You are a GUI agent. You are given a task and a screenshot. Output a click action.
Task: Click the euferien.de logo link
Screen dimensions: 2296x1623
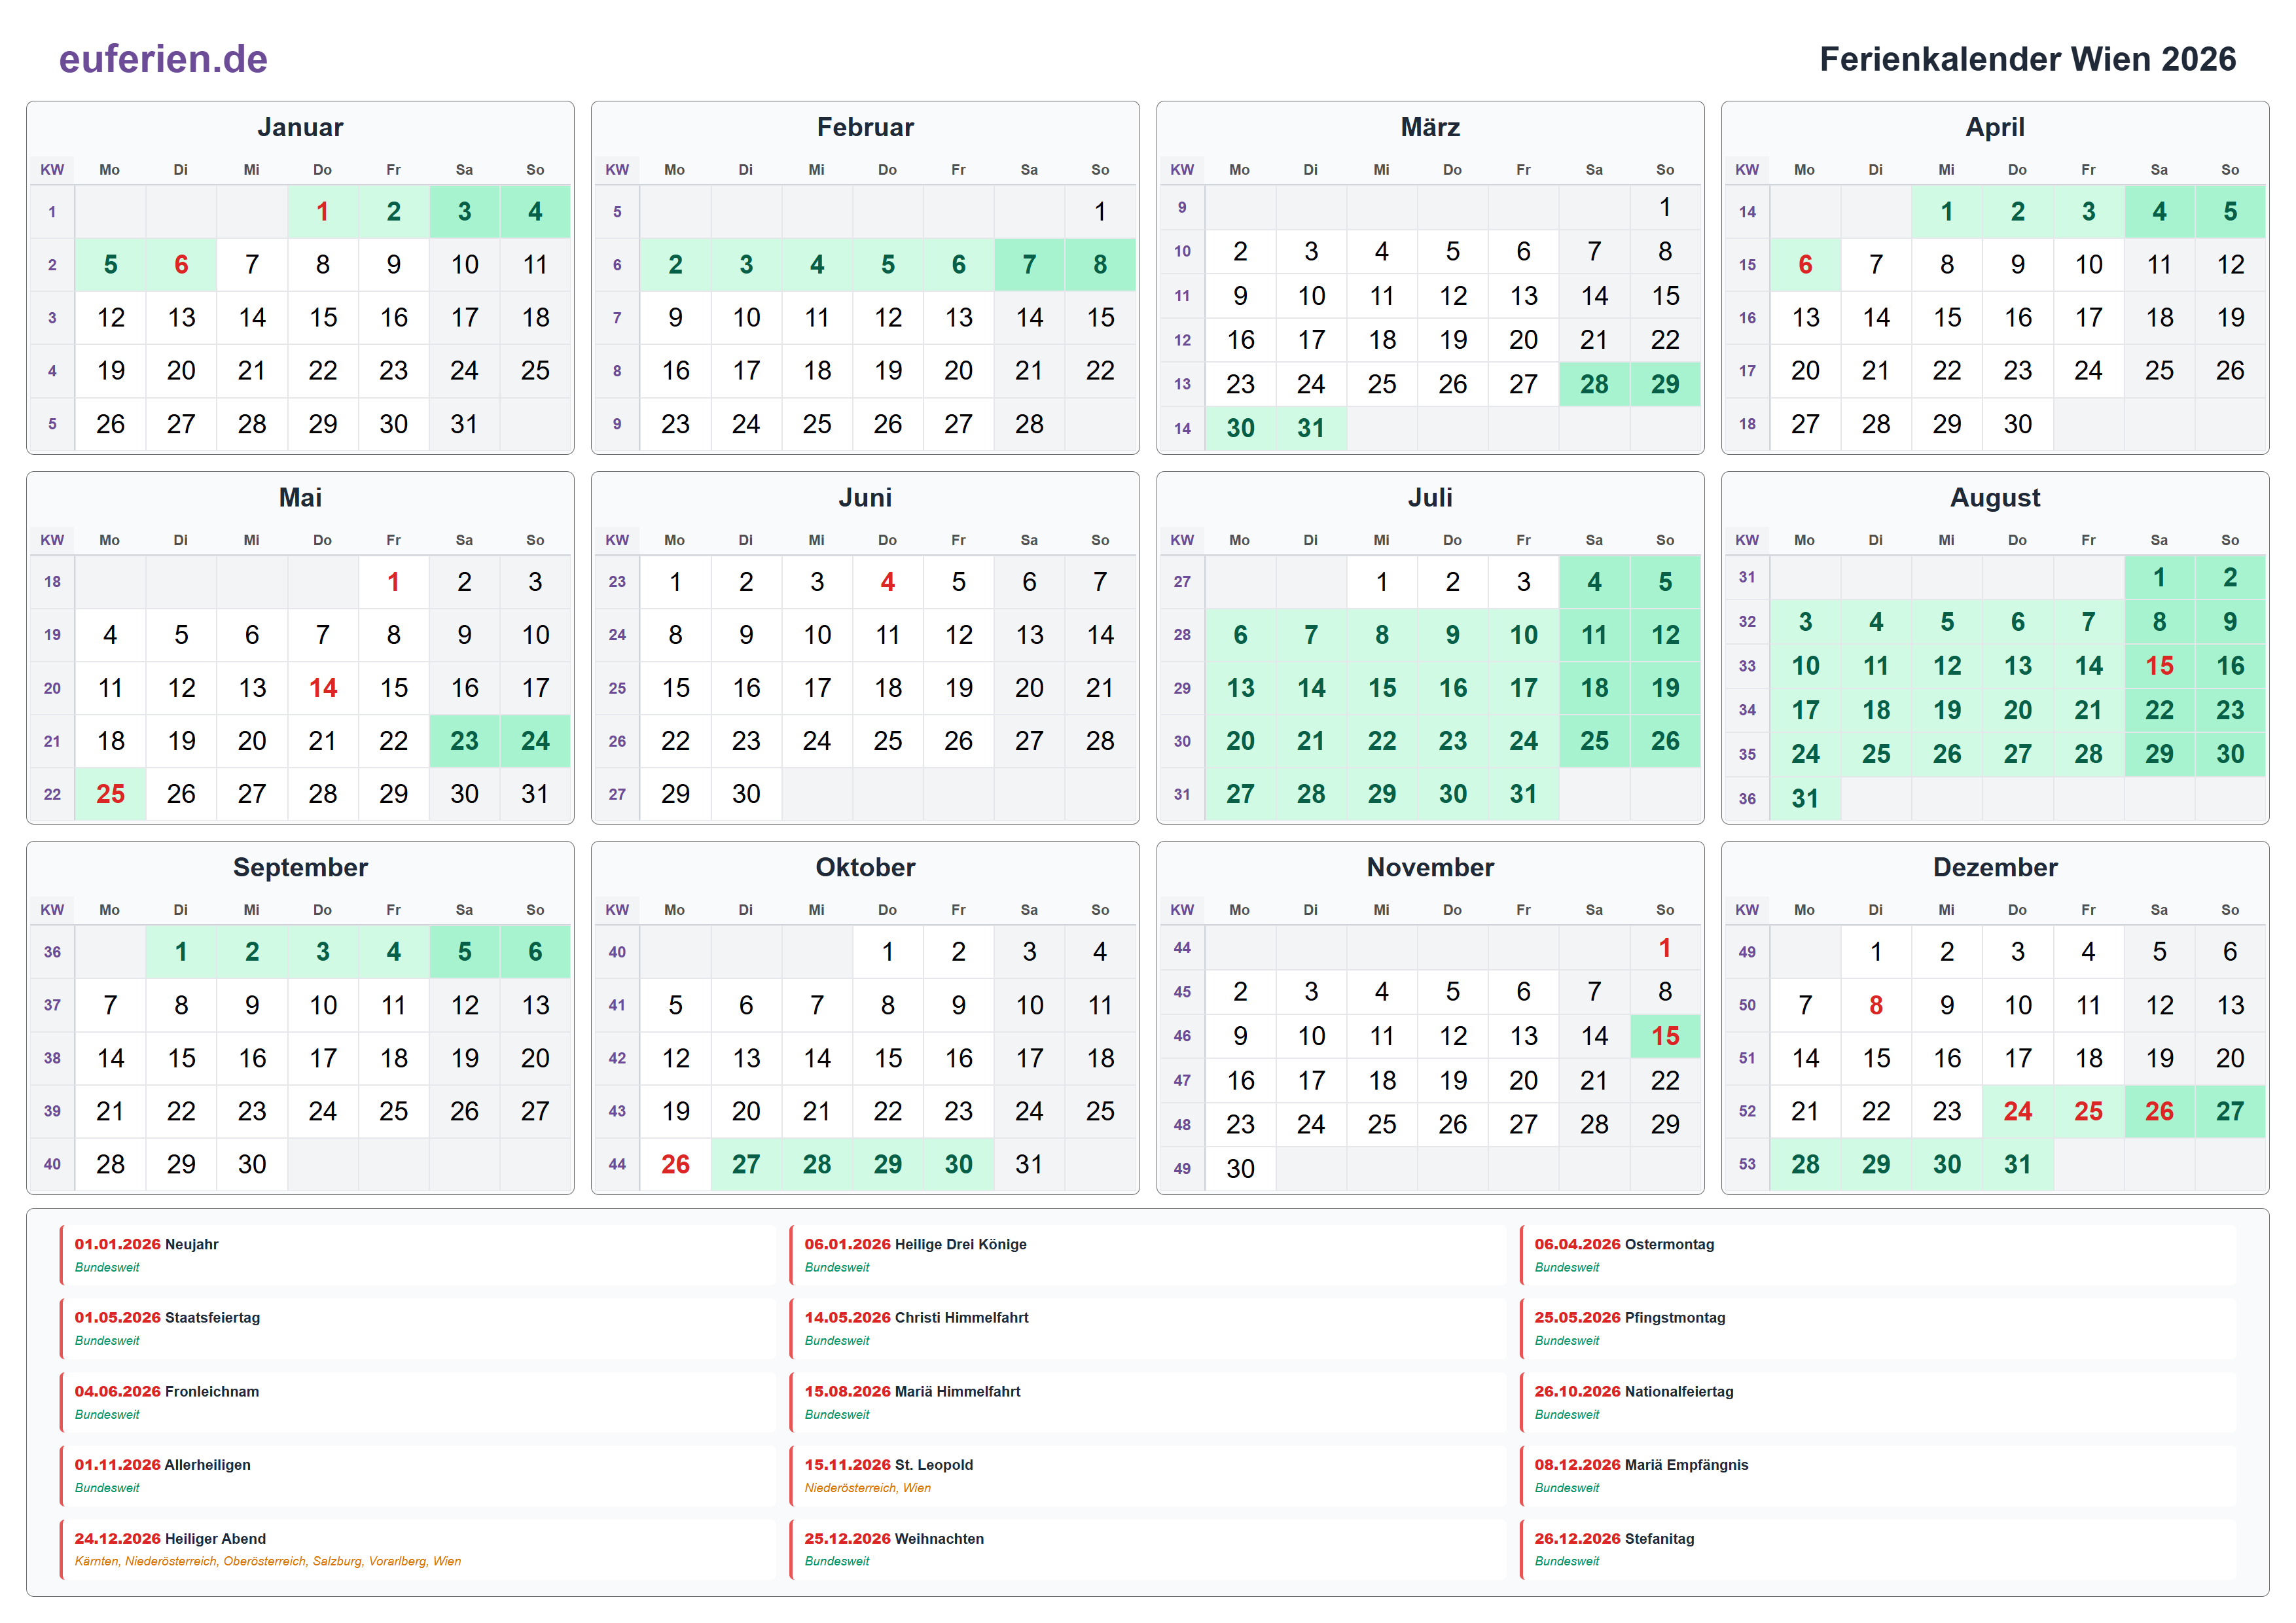(163, 59)
